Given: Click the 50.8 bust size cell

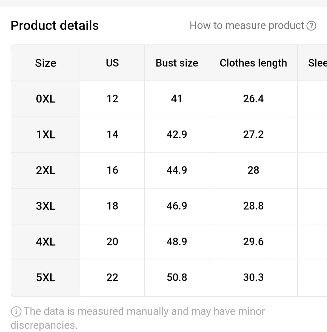Looking at the screenshot, I should coord(177,277).
